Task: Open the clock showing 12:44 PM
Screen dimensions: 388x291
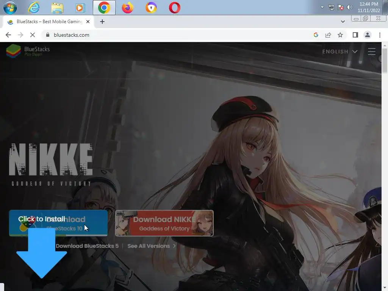Action: (369, 7)
